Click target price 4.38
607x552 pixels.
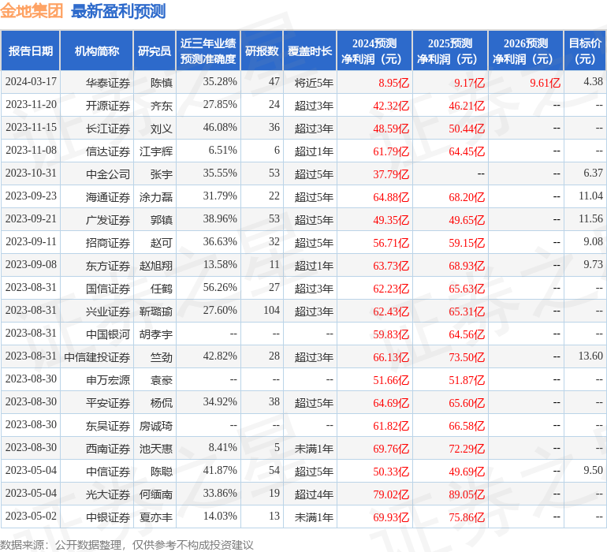pos(593,82)
